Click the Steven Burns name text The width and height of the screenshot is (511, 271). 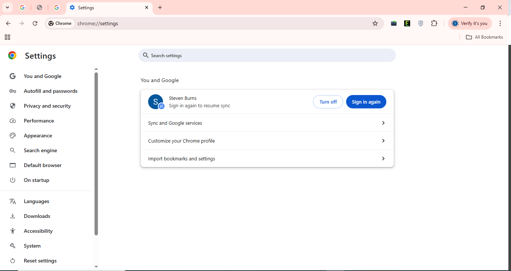click(x=183, y=98)
